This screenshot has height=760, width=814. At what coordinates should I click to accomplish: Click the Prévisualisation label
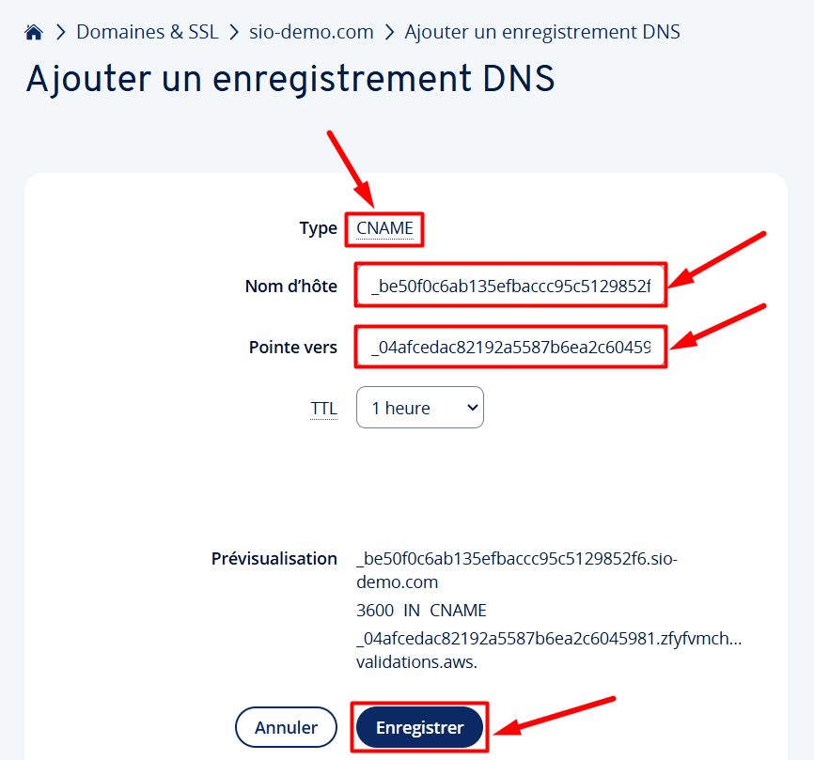pos(274,559)
